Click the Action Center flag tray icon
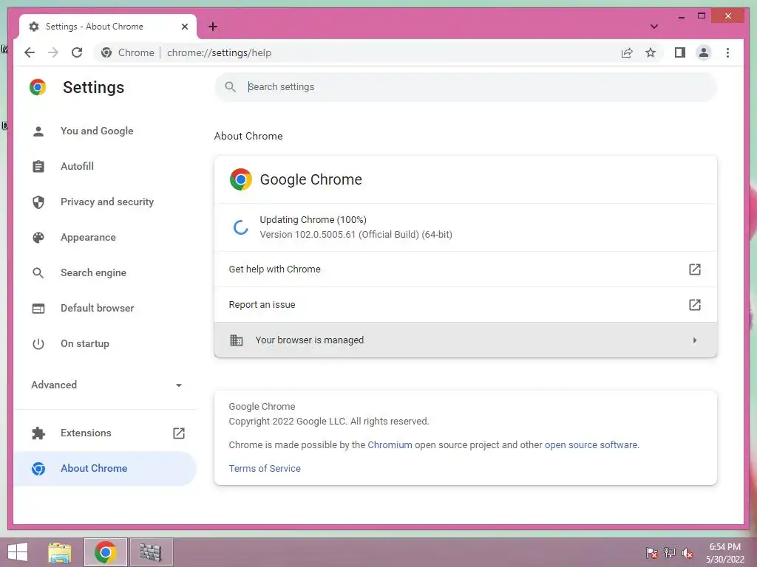The image size is (757, 567). coord(651,552)
